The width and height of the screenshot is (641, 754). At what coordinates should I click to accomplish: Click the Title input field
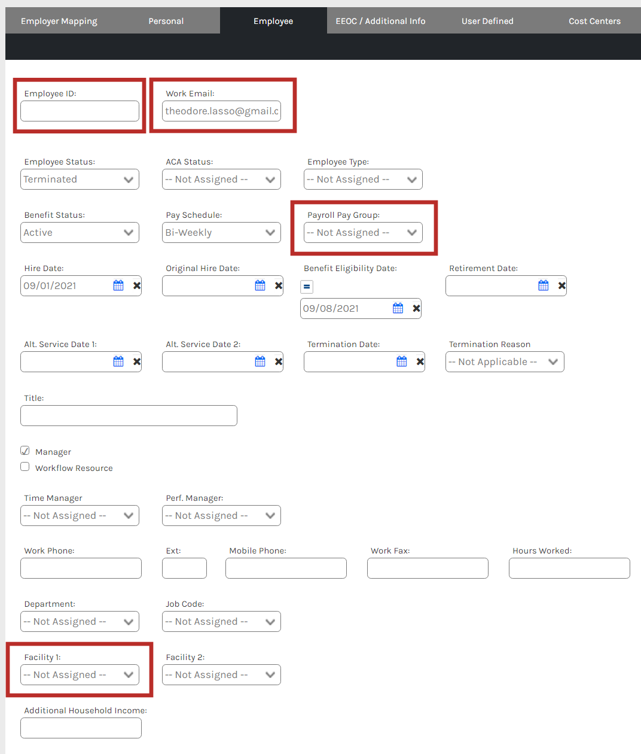pos(129,416)
